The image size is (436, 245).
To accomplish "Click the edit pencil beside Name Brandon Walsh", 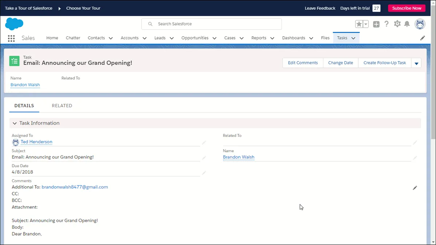I will point(415,158).
